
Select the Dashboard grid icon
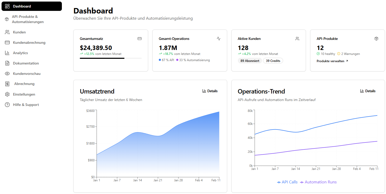click(x=7, y=6)
